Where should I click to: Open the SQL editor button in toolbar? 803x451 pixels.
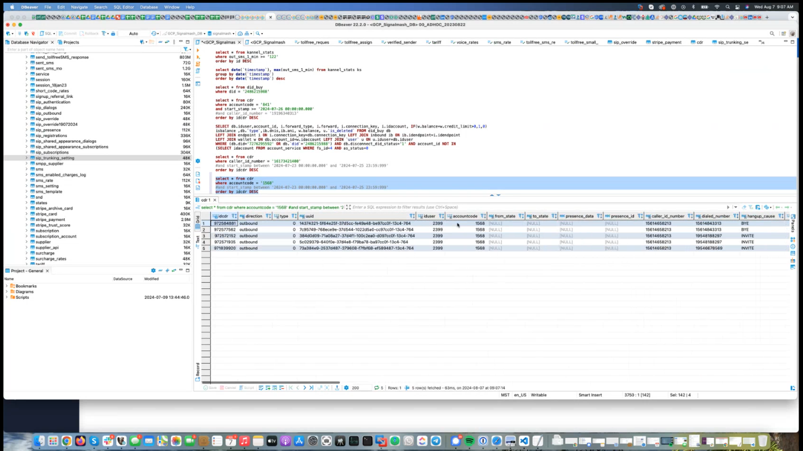click(x=48, y=34)
